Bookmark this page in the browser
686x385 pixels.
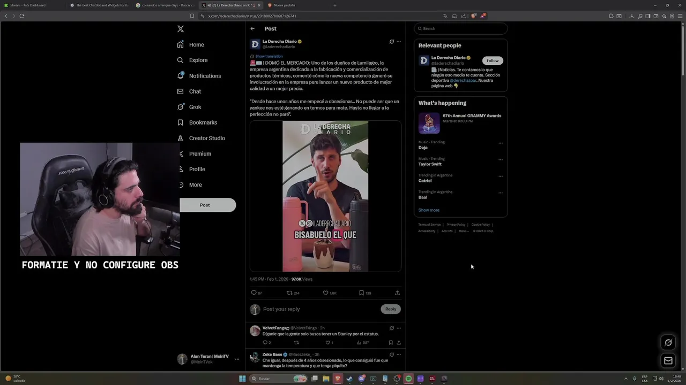(x=192, y=16)
